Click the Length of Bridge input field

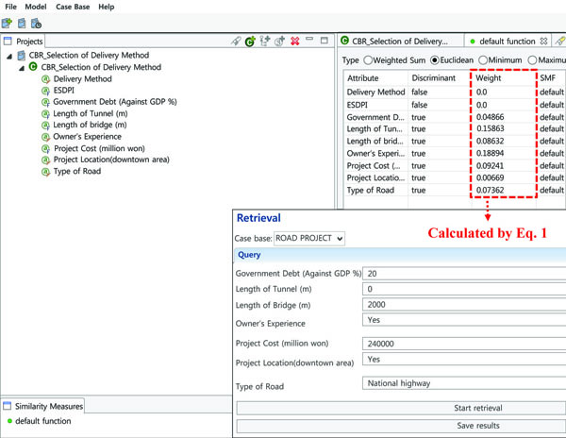[464, 305]
